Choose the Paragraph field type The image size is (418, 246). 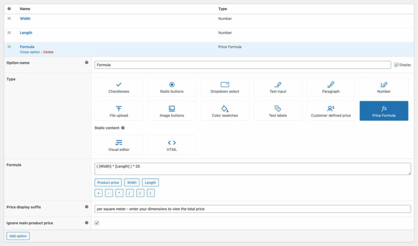click(331, 87)
